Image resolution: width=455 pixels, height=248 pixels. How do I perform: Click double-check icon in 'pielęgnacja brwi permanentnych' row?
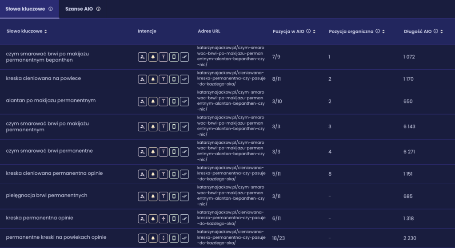[x=184, y=197]
